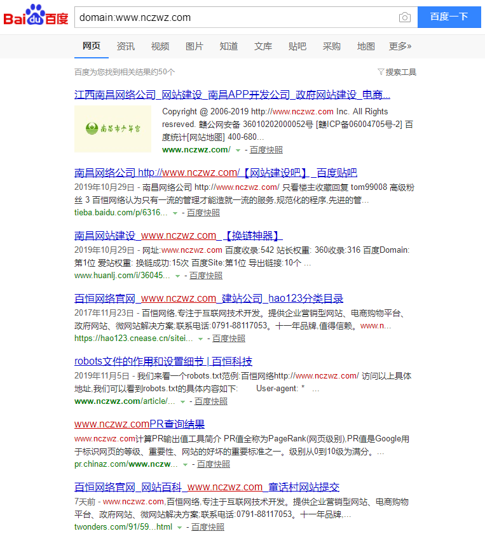Expand the 更多 tab menu
The height and width of the screenshot is (536, 485).
400,46
